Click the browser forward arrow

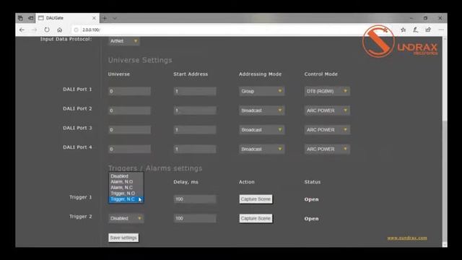(x=34, y=30)
